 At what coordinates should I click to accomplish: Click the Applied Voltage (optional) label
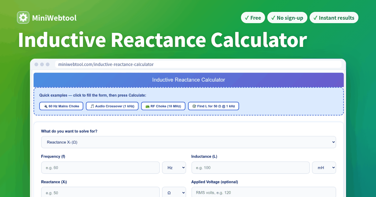pos(215,182)
